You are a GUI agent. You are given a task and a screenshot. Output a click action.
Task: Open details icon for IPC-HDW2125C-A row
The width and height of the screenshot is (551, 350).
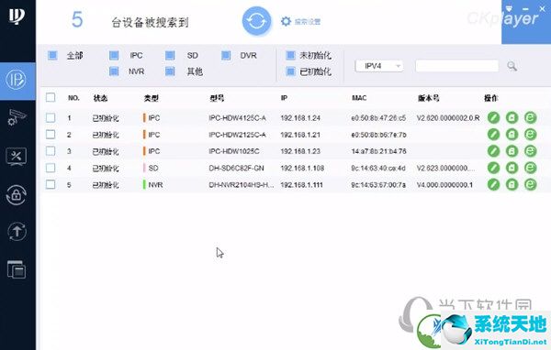pyautogui.click(x=512, y=135)
